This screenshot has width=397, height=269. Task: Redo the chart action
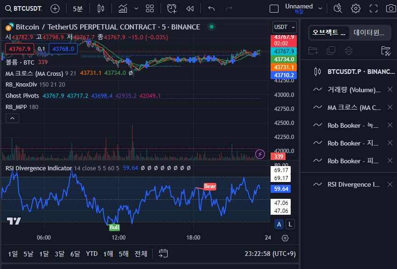point(229,8)
